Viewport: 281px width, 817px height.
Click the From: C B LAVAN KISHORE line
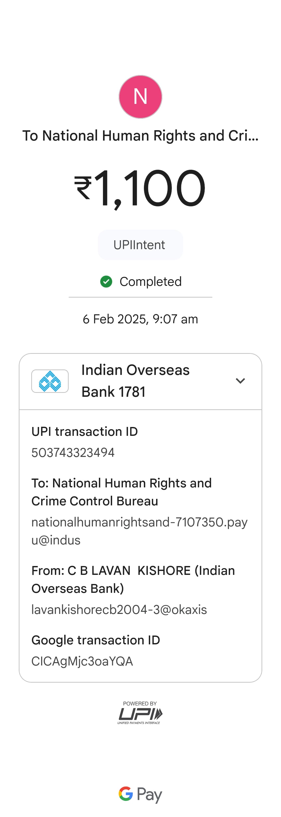(133, 580)
